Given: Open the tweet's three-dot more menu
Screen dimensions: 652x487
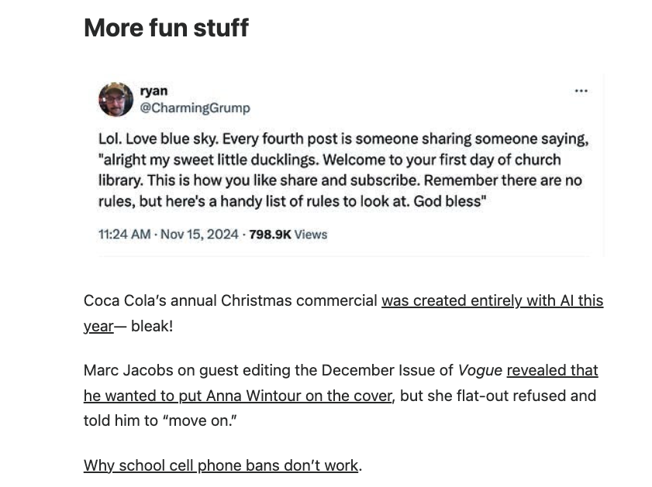Looking at the screenshot, I should click(x=581, y=91).
